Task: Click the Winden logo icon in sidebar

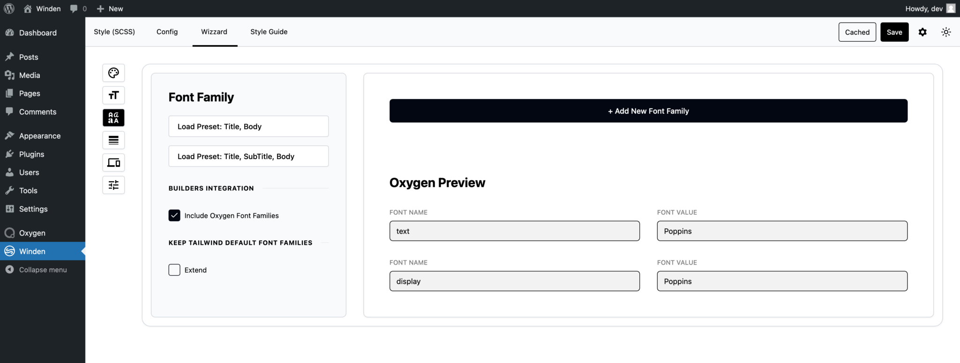Action: (9, 251)
